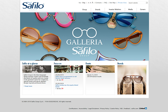Click the 22/05/2019 news date
Screen dimensions: 168x112
[59, 83]
